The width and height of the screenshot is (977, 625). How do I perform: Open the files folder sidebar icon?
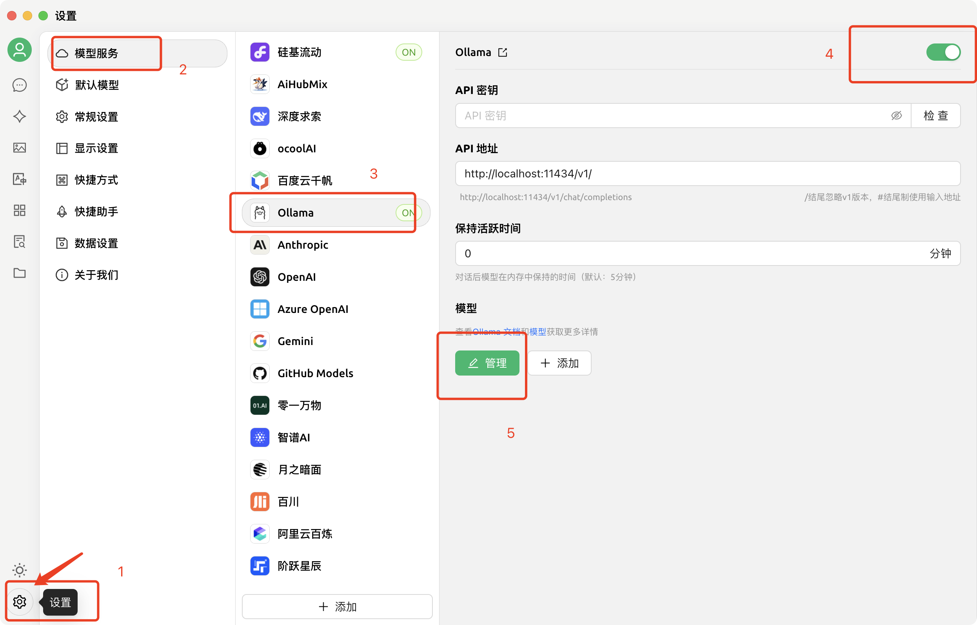tap(20, 273)
